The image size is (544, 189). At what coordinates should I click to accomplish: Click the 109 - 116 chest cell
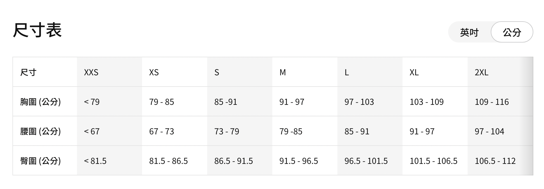click(x=492, y=102)
